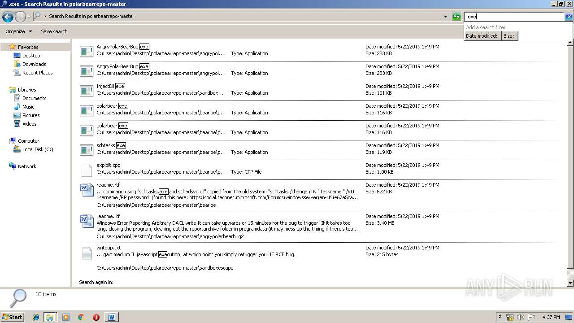Add the Date modified search filter

click(482, 36)
